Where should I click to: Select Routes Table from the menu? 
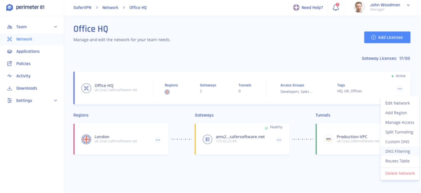click(397, 161)
